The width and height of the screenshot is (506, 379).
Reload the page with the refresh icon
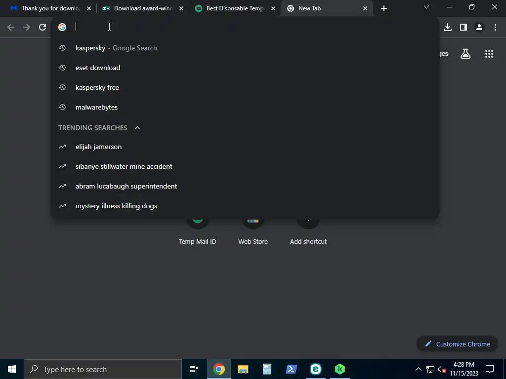point(42,27)
